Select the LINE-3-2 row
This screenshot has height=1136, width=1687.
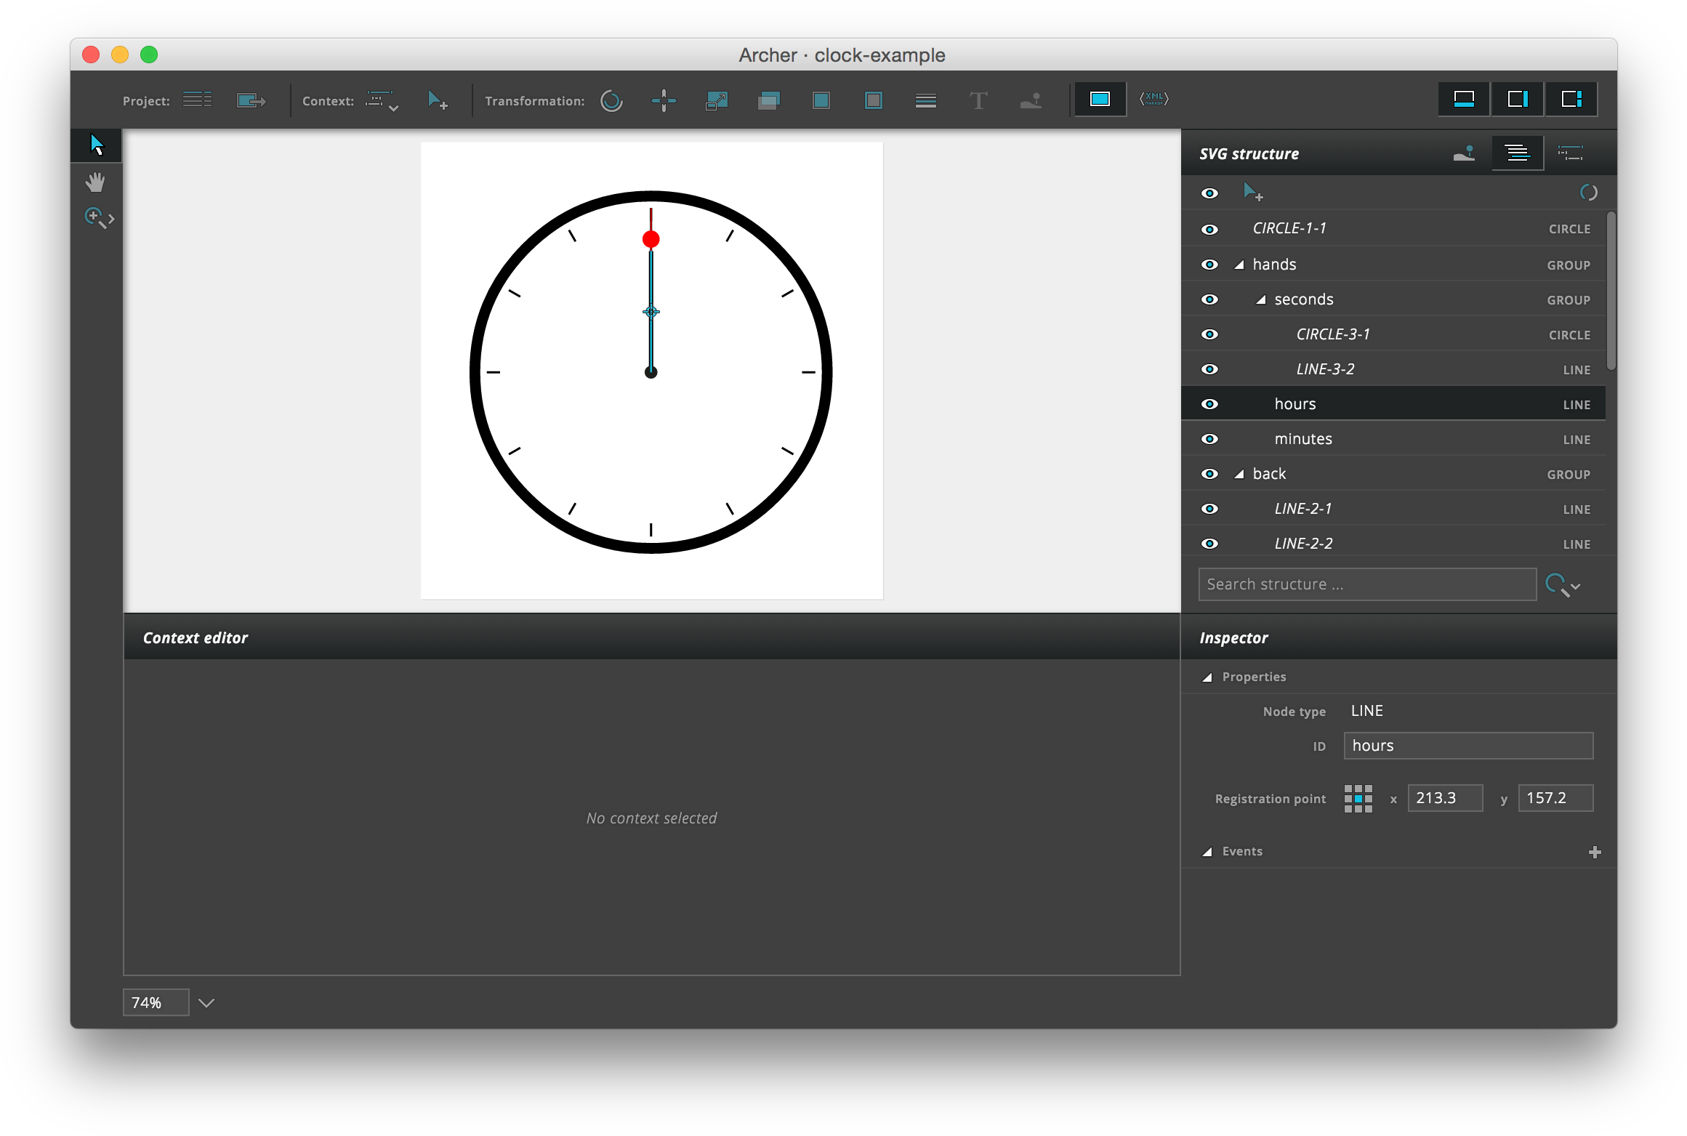pyautogui.click(x=1393, y=369)
